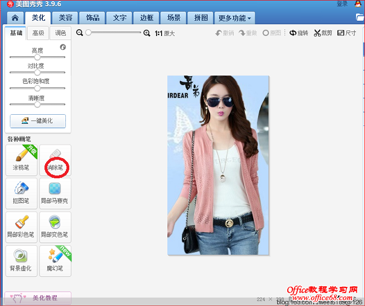365x306 pixels.
Task: Choose the 抠图笔 cutout pen tool
Action: point(21,193)
